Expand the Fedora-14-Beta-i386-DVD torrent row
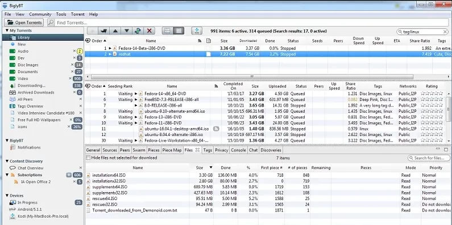Image resolution: width=452 pixels, height=225 pixels. click(x=110, y=48)
